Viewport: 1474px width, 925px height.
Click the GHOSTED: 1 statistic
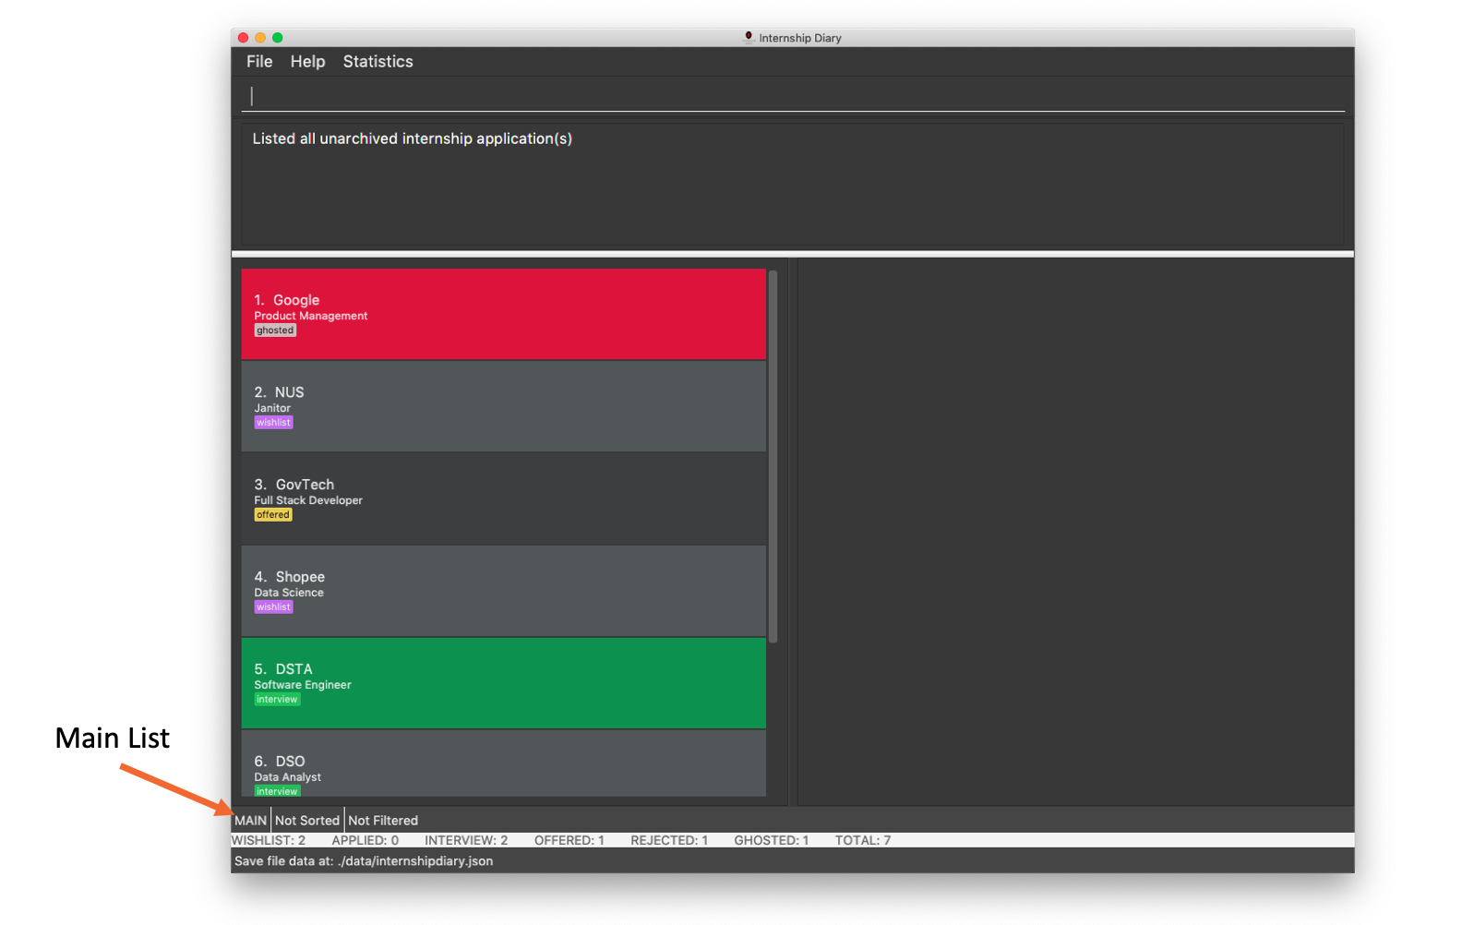coord(772,841)
